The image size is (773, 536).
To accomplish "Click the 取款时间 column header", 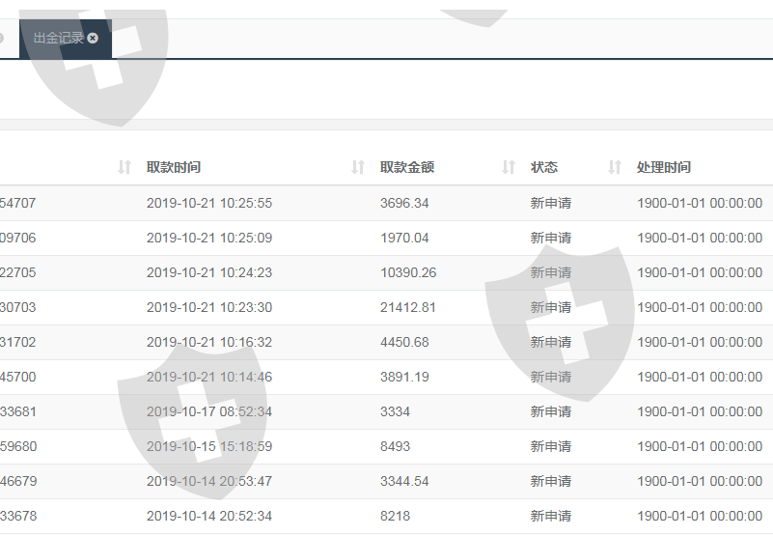I will pyautogui.click(x=174, y=167).
